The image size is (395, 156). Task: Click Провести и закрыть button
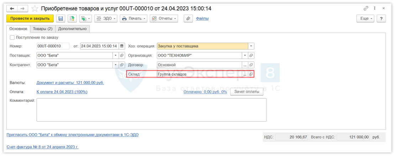click(30, 18)
